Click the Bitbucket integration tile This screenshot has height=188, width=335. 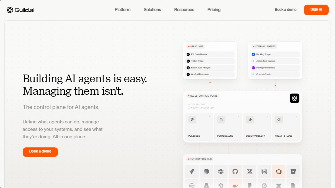coord(293,171)
